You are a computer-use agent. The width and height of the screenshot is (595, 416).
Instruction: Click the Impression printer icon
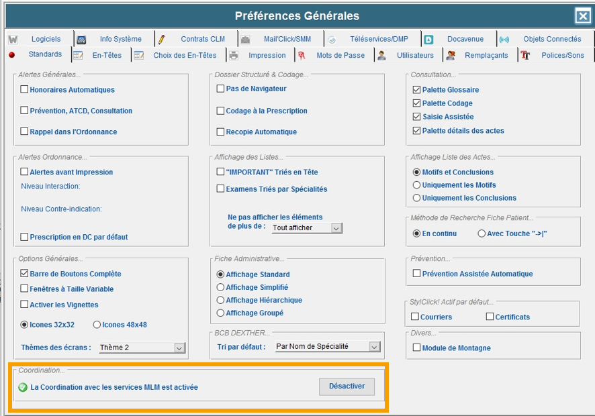coord(233,56)
